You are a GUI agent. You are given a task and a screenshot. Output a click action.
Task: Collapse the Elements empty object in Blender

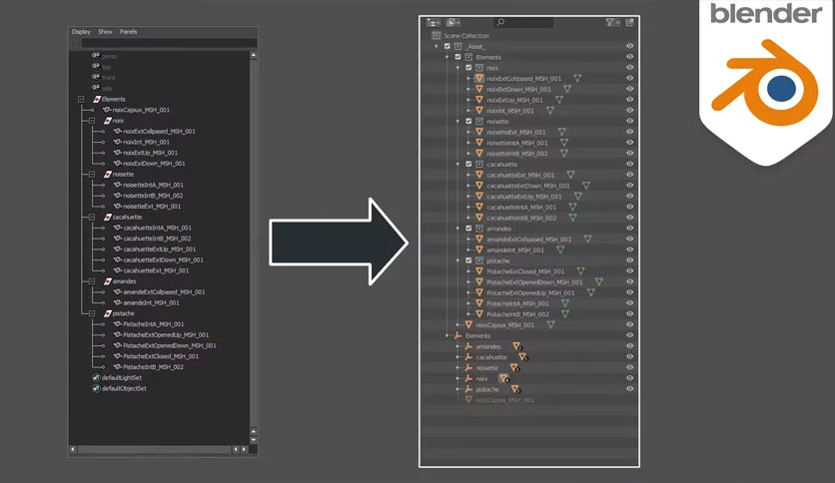tap(447, 335)
